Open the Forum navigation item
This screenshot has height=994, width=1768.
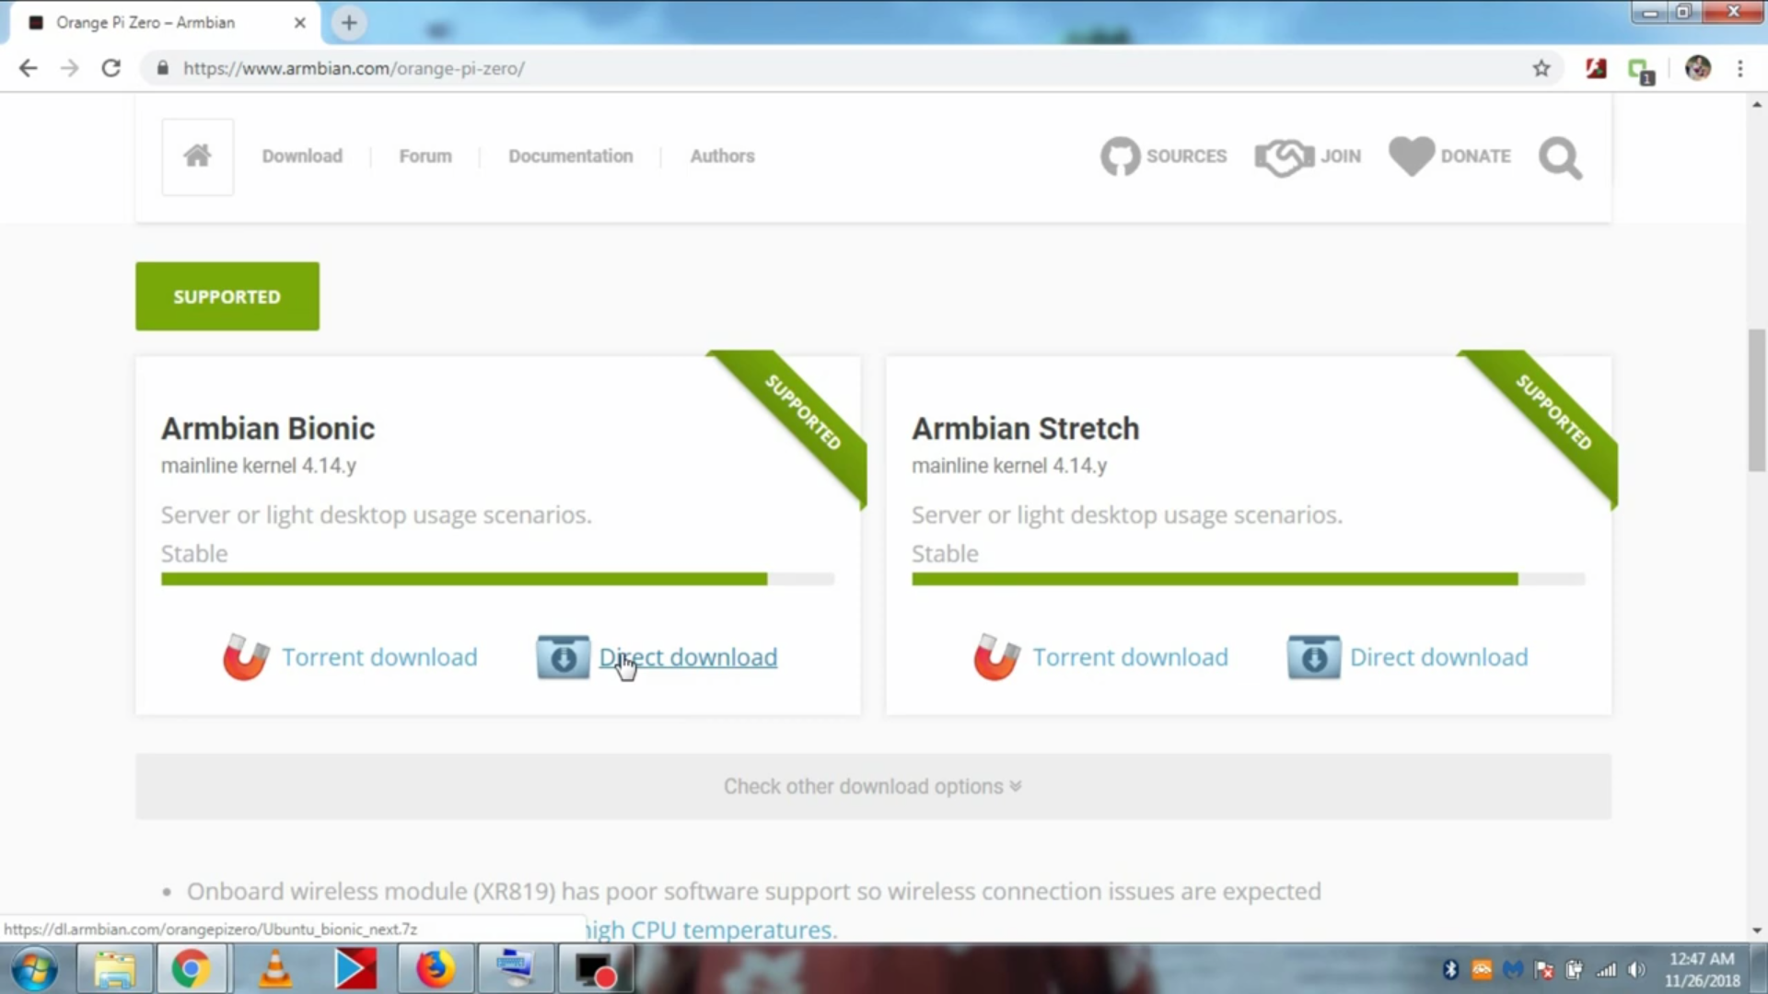[425, 156]
